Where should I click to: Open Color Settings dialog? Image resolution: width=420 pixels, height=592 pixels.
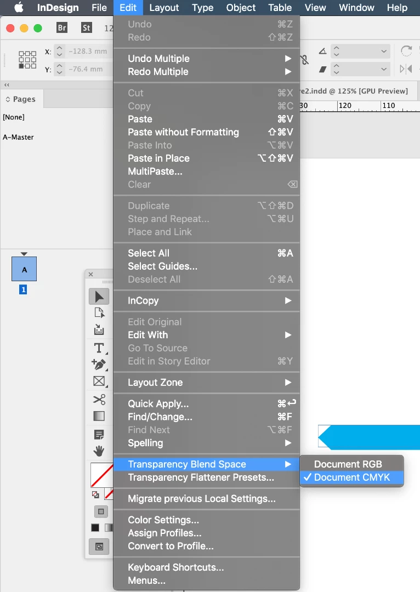point(207,520)
